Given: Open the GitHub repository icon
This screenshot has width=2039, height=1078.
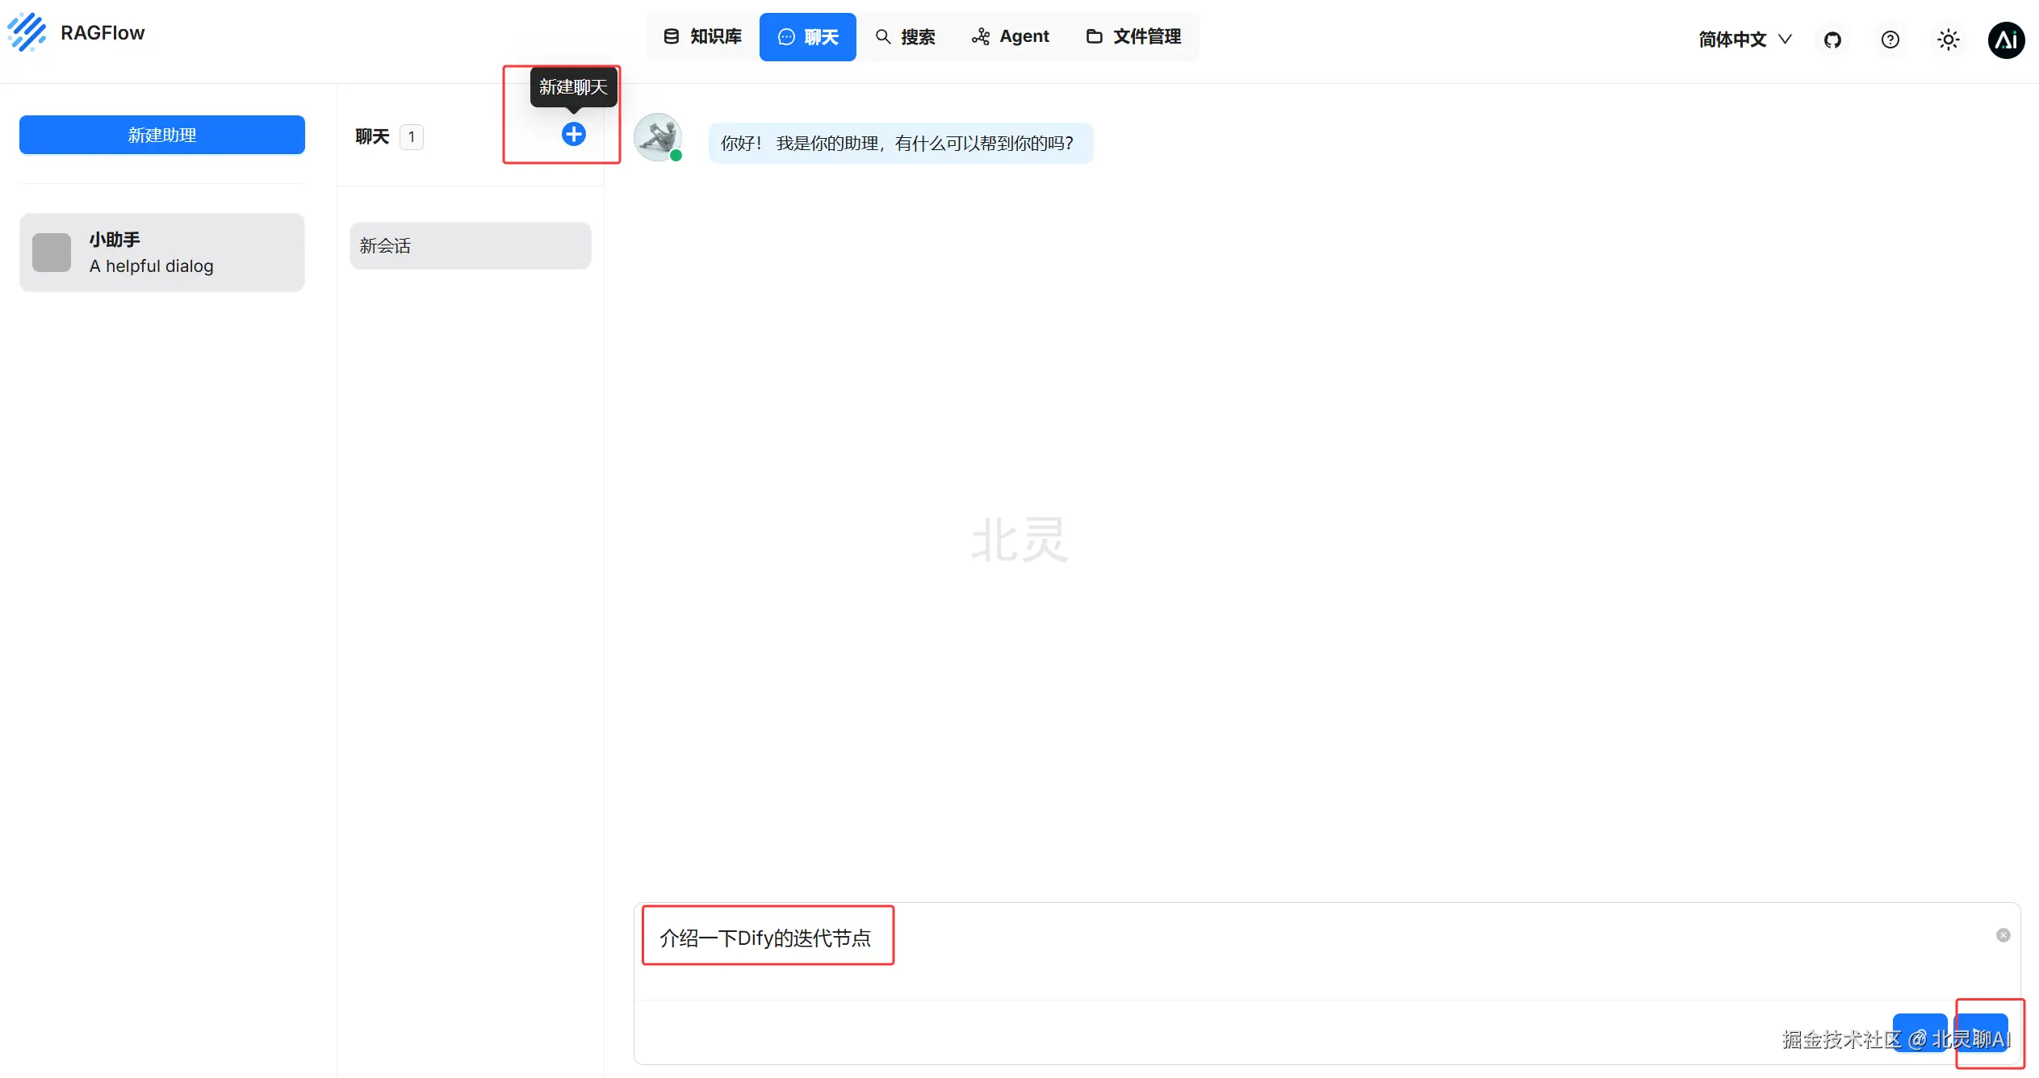Looking at the screenshot, I should click(x=1832, y=39).
